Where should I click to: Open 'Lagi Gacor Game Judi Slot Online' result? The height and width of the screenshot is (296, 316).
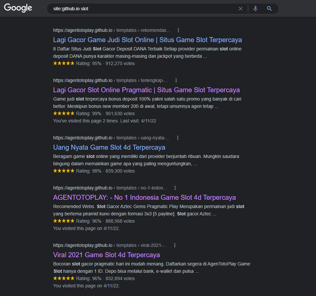(147, 40)
